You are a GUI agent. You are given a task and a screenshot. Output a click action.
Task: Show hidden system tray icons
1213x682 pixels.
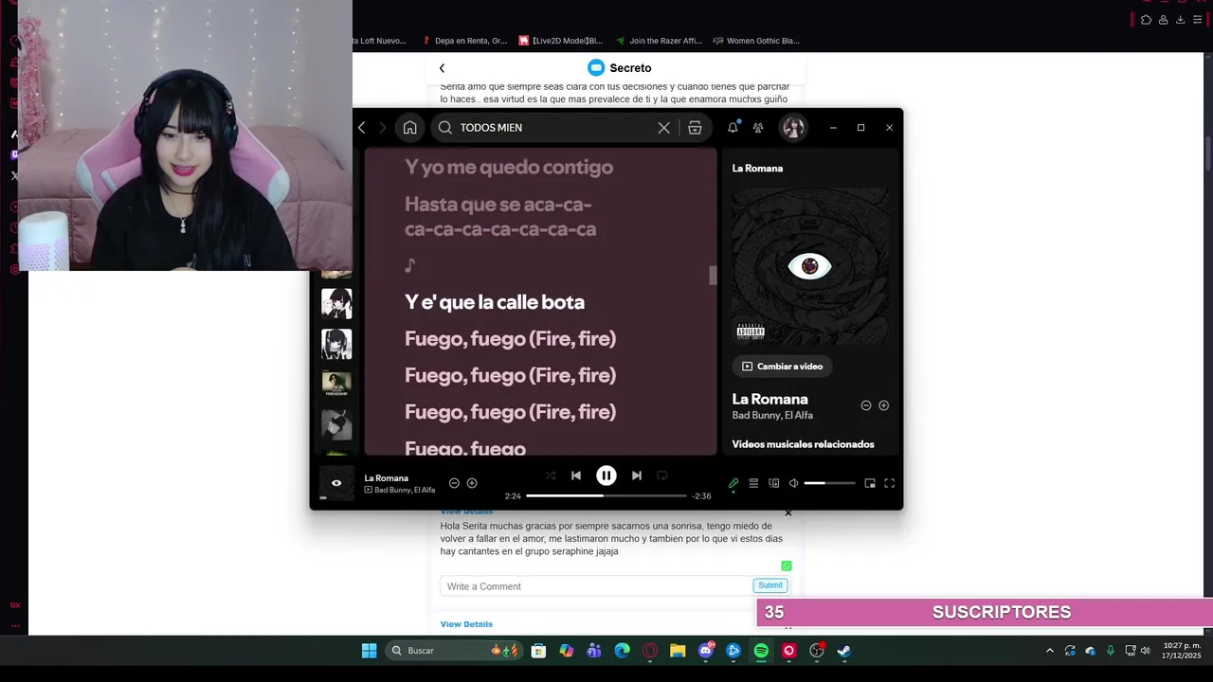1049,651
